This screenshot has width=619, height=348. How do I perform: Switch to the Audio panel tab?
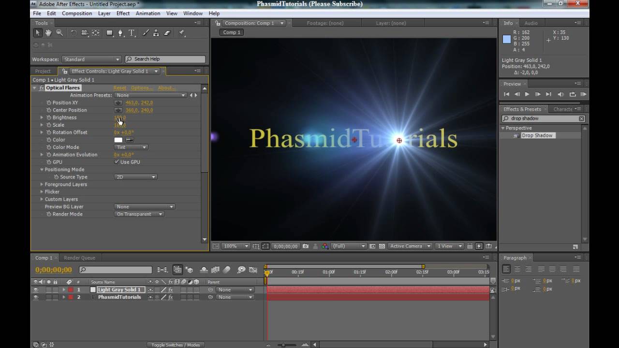click(x=531, y=23)
